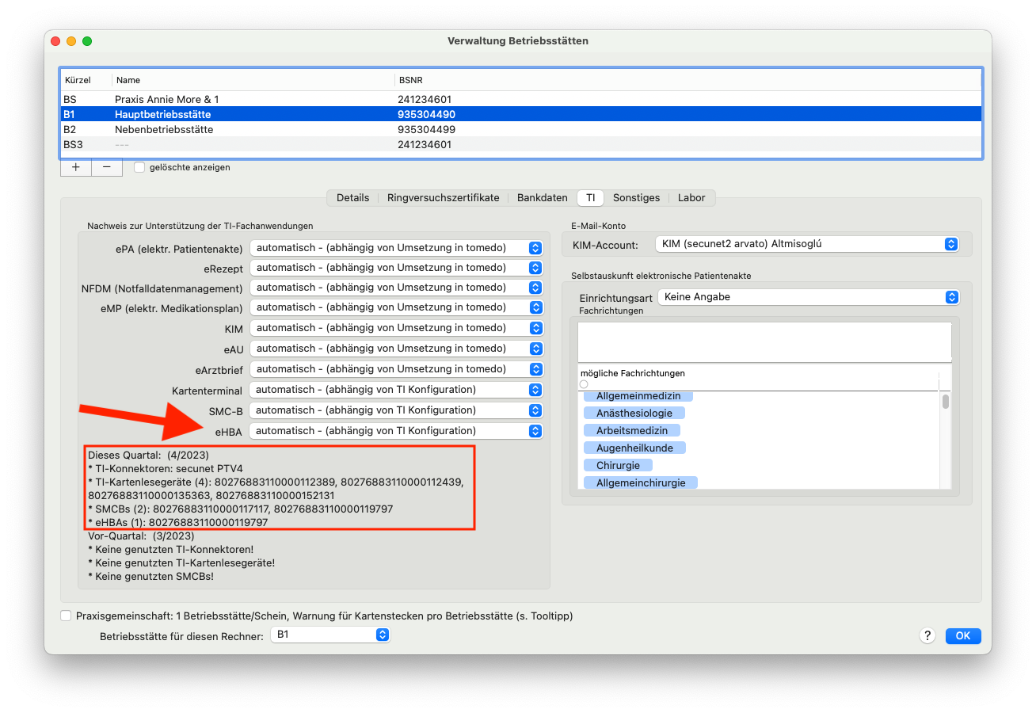Open eArztbrief dropdown
Image resolution: width=1036 pixels, height=713 pixels.
click(396, 369)
